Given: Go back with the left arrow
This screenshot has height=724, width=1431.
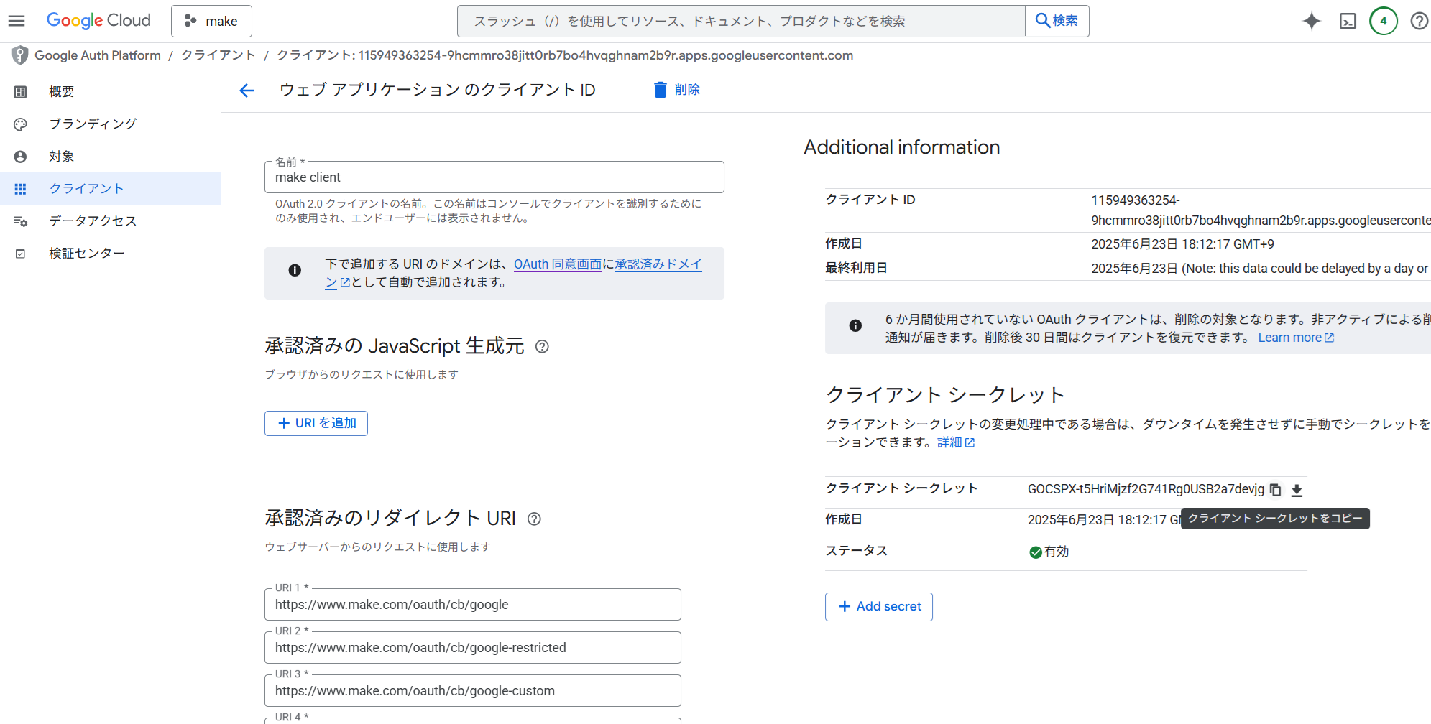Looking at the screenshot, I should click(x=247, y=90).
